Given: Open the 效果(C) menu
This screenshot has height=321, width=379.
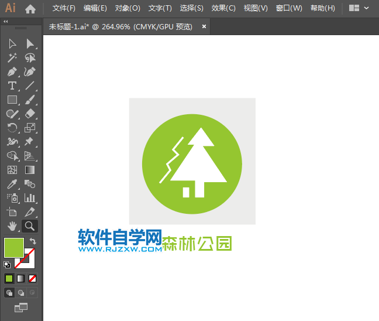Looking at the screenshot, I should 223,8.
